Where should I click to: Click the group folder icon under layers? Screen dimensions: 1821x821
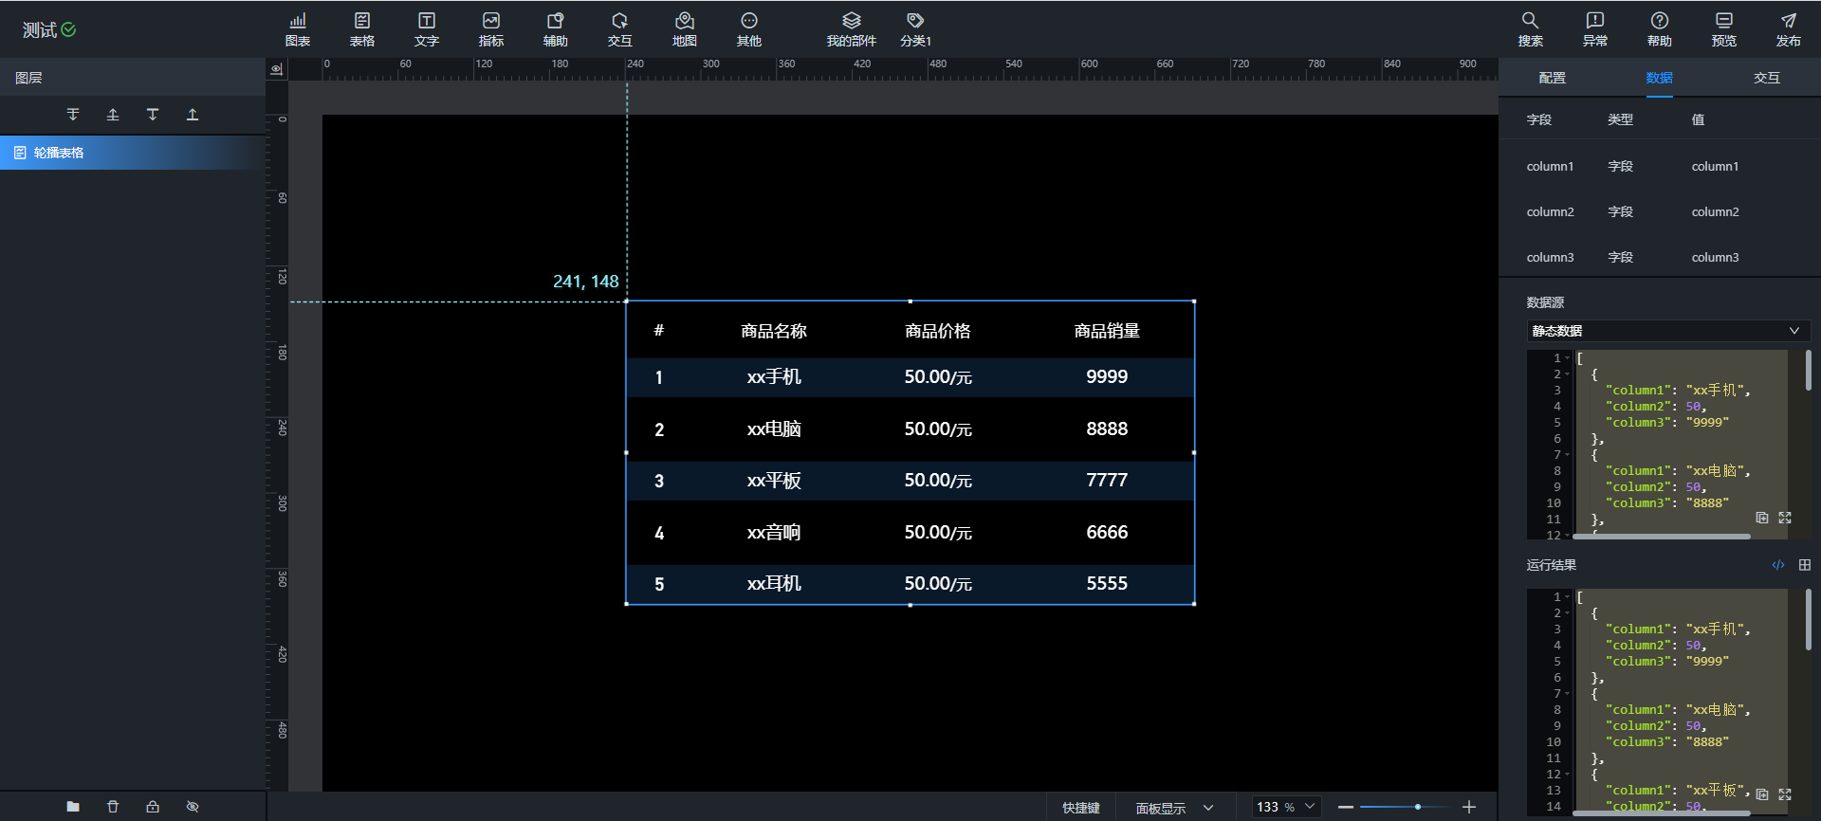pyautogui.click(x=73, y=806)
